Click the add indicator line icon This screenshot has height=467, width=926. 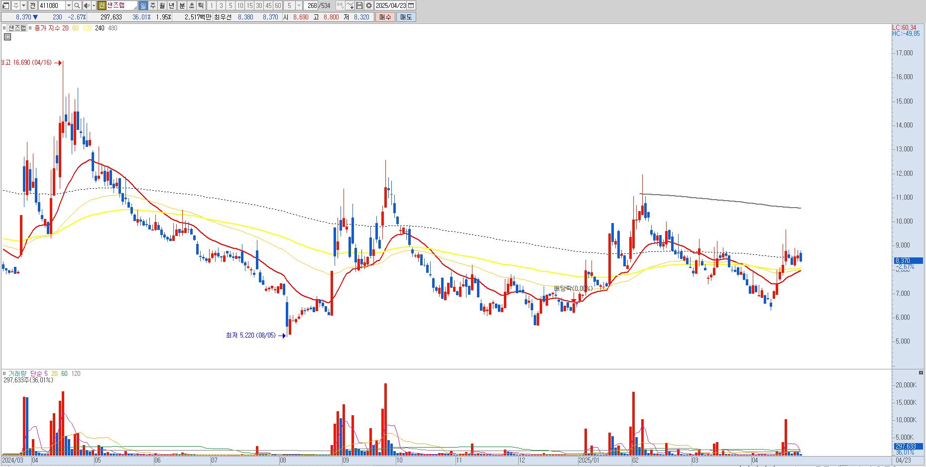350,5
